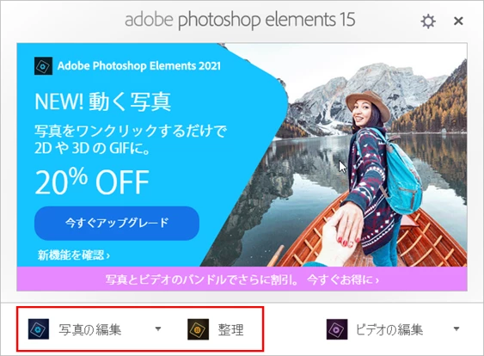Viewport: 484px width, 356px height.
Task: Click the ビデオの編集 video editor icon
Action: point(337,329)
